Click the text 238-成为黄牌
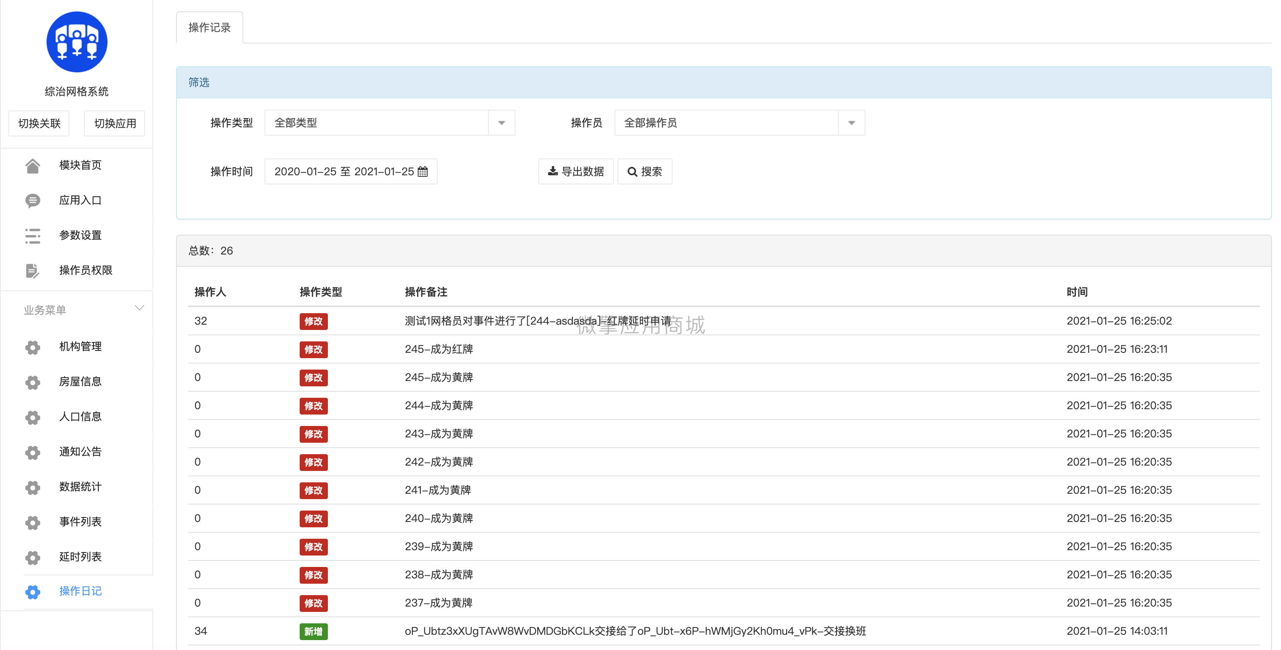The image size is (1281, 650). 438,575
